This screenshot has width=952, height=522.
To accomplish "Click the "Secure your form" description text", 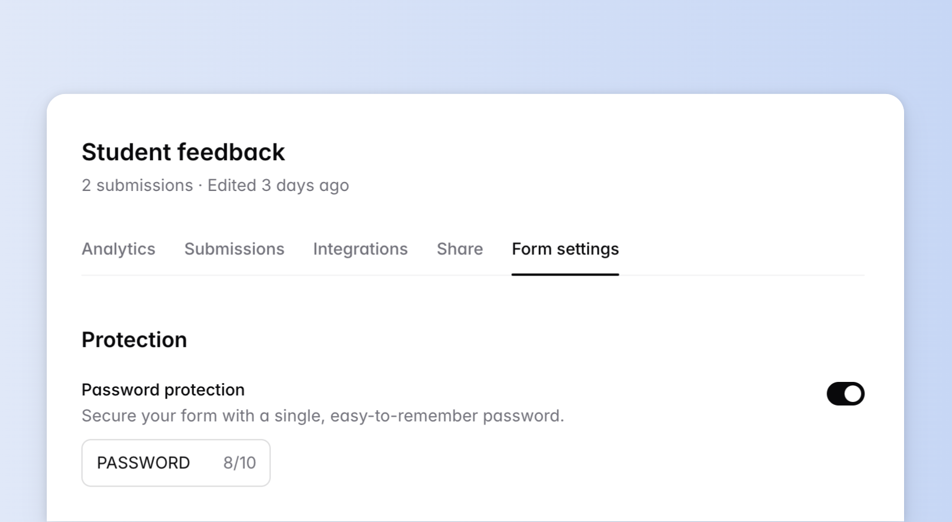I will click(x=322, y=416).
